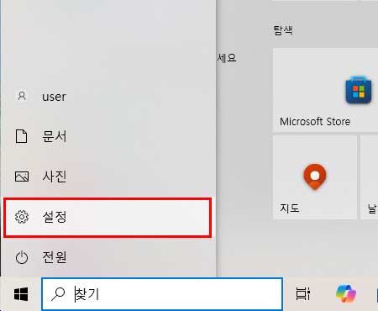Open 설정 (Settings) from Start menu
The height and width of the screenshot is (311, 378).
pyautogui.click(x=108, y=218)
